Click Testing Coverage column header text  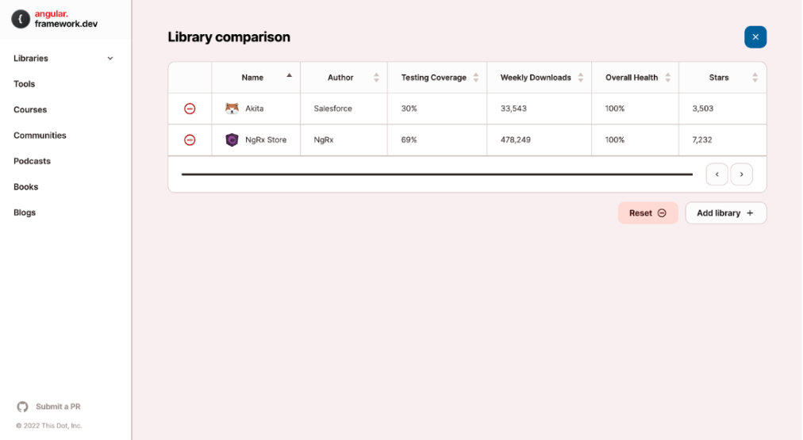(x=434, y=78)
